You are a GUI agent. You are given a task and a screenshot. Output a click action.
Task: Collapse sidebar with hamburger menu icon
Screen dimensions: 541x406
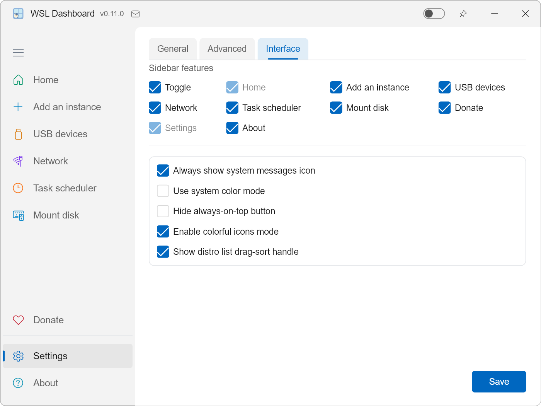pos(18,53)
